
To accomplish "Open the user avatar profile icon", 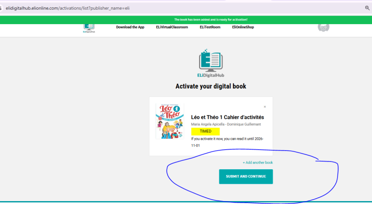I will 323,28.
